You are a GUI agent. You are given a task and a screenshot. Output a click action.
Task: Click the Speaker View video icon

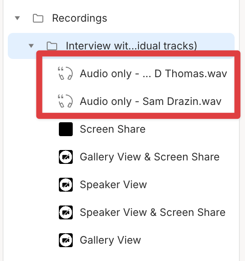point(66,185)
